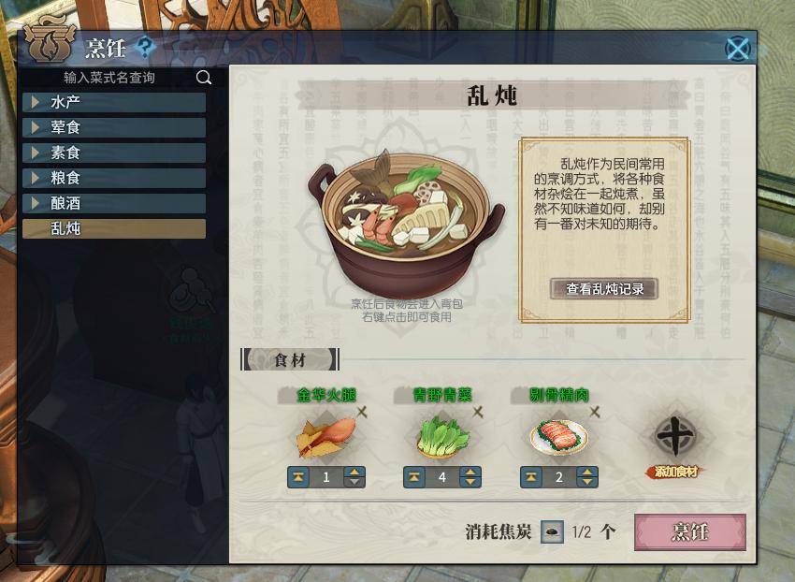Select the 乱炖 menu entry
The width and height of the screenshot is (795, 582).
pos(114,229)
